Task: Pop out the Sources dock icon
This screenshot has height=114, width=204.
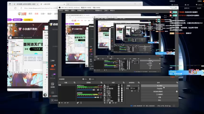Action: point(124,83)
